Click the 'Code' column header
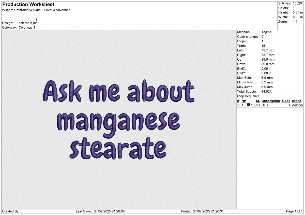 click(286, 101)
